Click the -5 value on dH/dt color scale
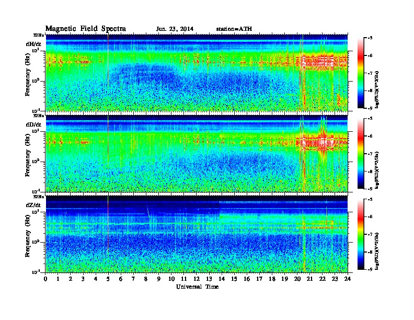The height and width of the screenshot is (320, 414). [x=370, y=38]
